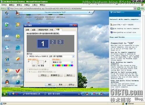This screenshot has height=105, width=145.
Task: Open the 工具(T) menu in Internet Explorer
Action: [35, 5]
